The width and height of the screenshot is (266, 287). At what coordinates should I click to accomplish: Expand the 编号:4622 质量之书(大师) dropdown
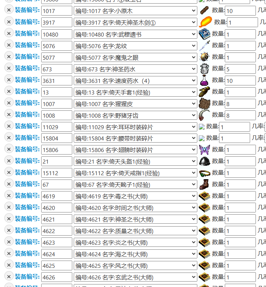click(x=136, y=231)
